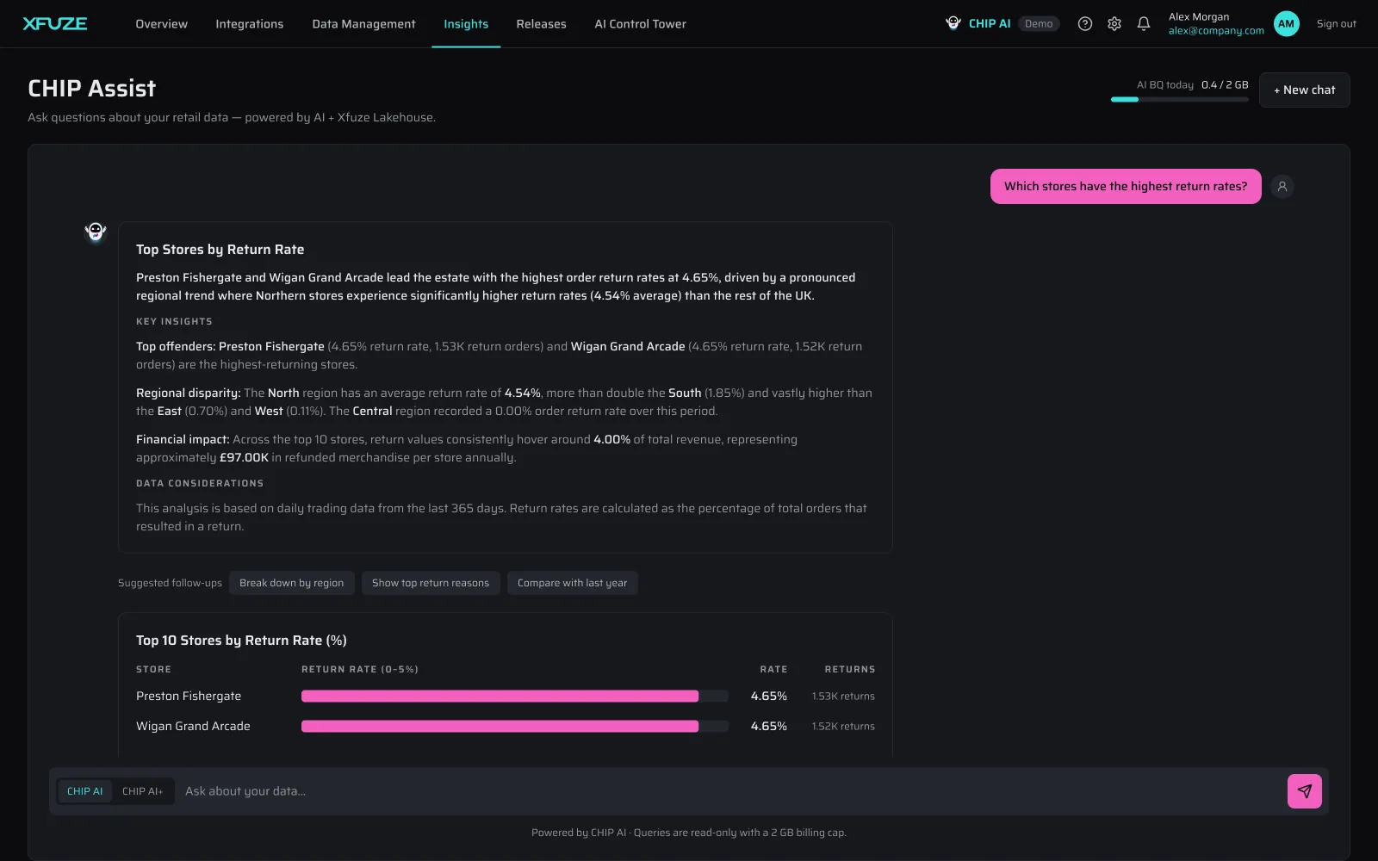This screenshot has height=861, width=1378.
Task: Click the 0.4 / 2 GB usage value
Action: [1225, 84]
